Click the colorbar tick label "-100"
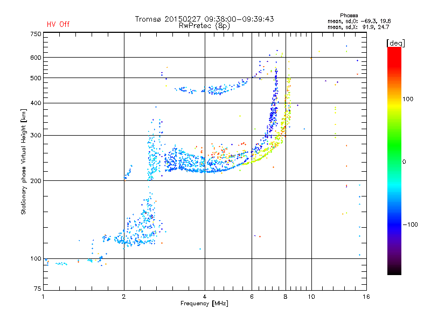 point(410,224)
